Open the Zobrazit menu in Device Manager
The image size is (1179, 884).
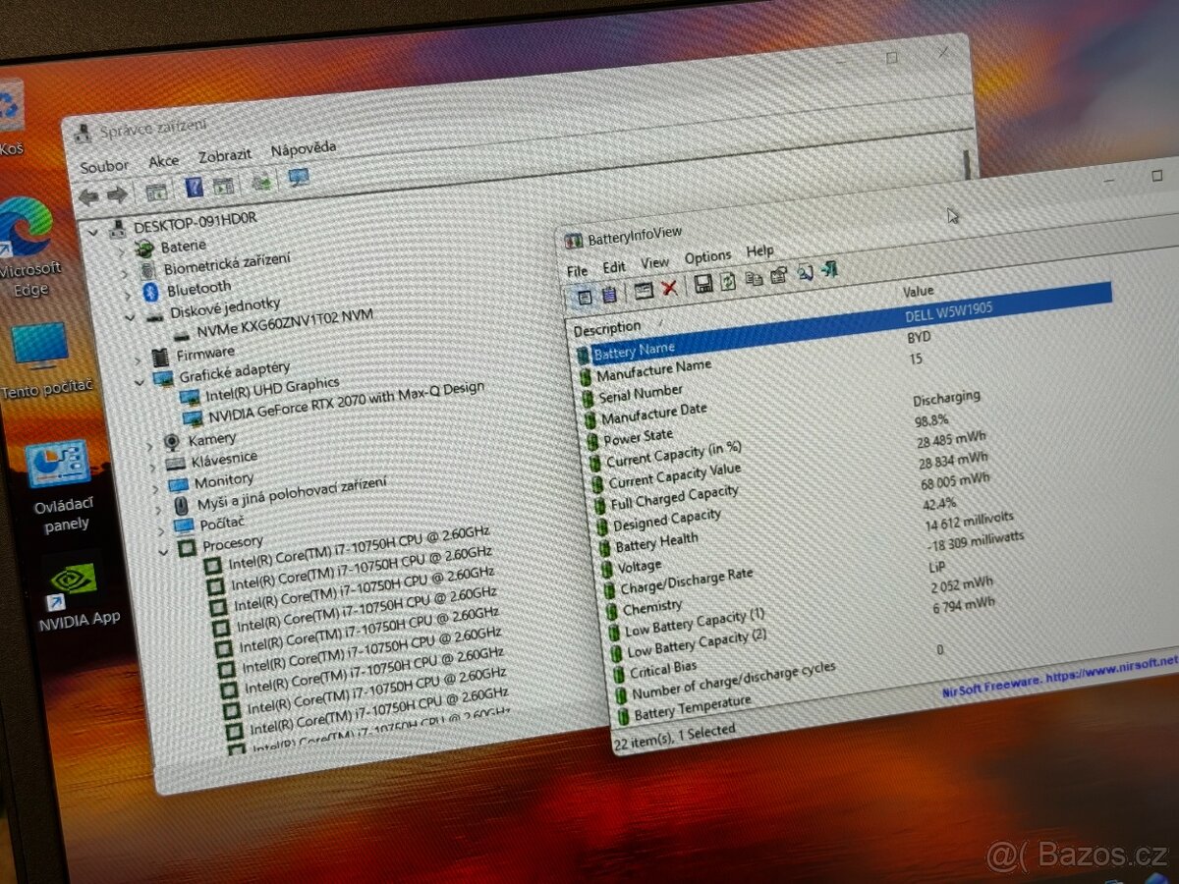225,155
